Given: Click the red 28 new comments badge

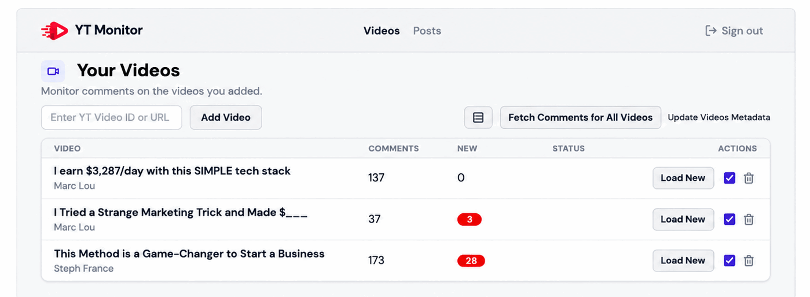Looking at the screenshot, I should click(471, 261).
